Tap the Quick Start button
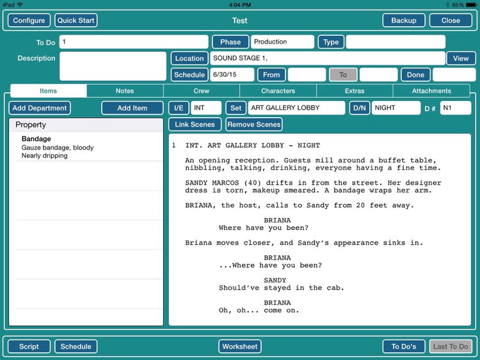480x360 pixels. [76, 20]
